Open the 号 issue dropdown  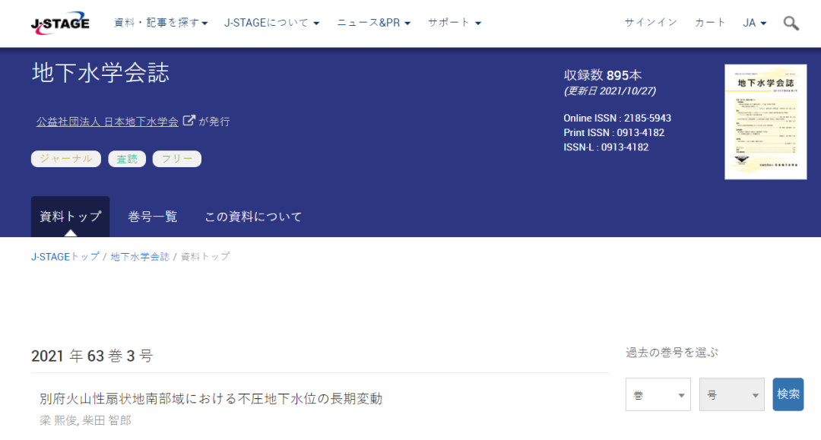732,394
